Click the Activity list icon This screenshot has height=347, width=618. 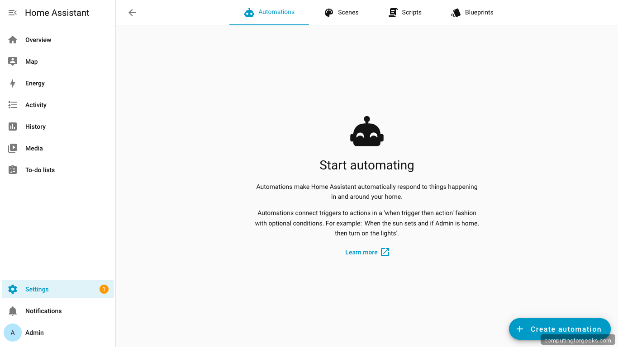coord(13,105)
